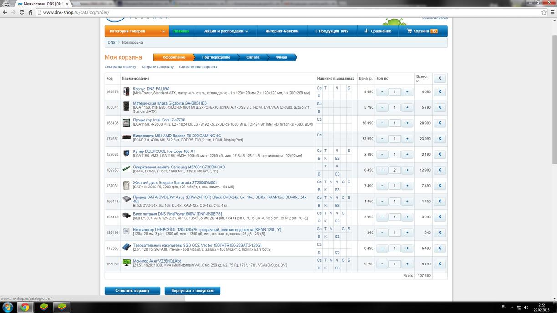Click quantity field of Asus DVD drive
This screenshot has height=313, width=557.
tap(394, 201)
